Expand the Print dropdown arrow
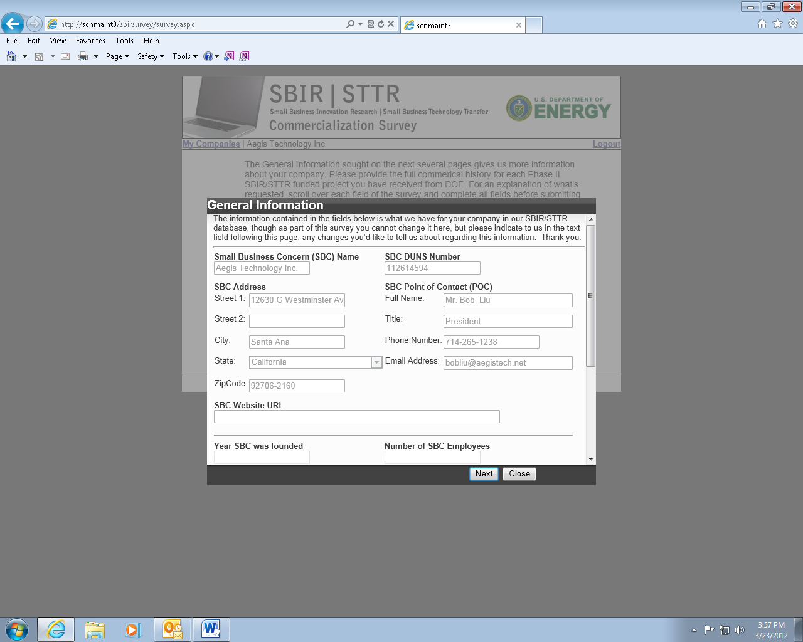The height and width of the screenshot is (642, 803). click(96, 56)
